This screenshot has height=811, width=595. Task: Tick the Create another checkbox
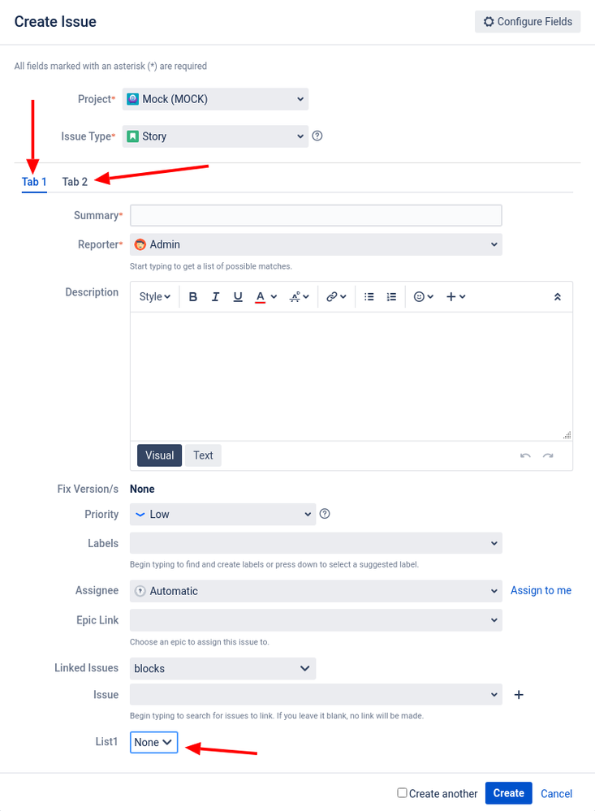pyautogui.click(x=402, y=792)
